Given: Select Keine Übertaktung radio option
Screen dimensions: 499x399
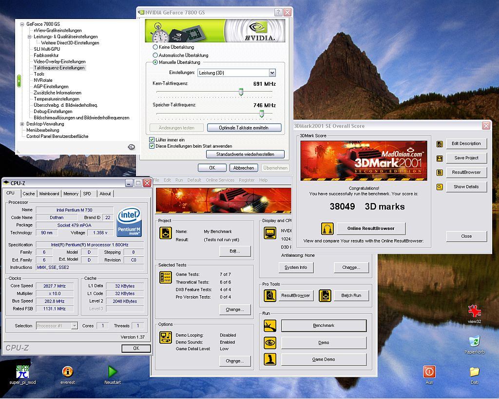Looking at the screenshot, I should pyautogui.click(x=155, y=47).
